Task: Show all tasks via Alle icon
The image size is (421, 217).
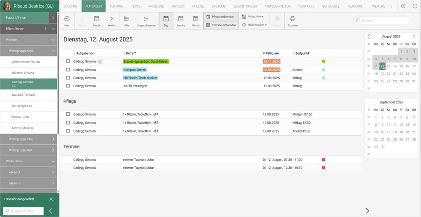Action: click(127, 21)
